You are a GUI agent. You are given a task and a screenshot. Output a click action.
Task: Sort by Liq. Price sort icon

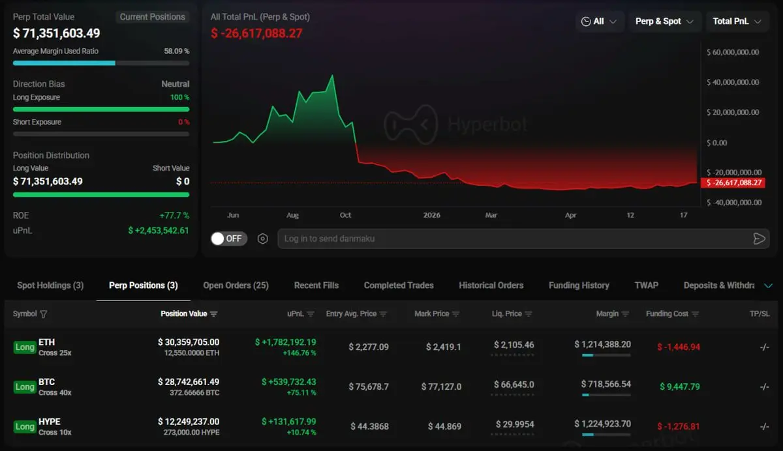click(529, 314)
